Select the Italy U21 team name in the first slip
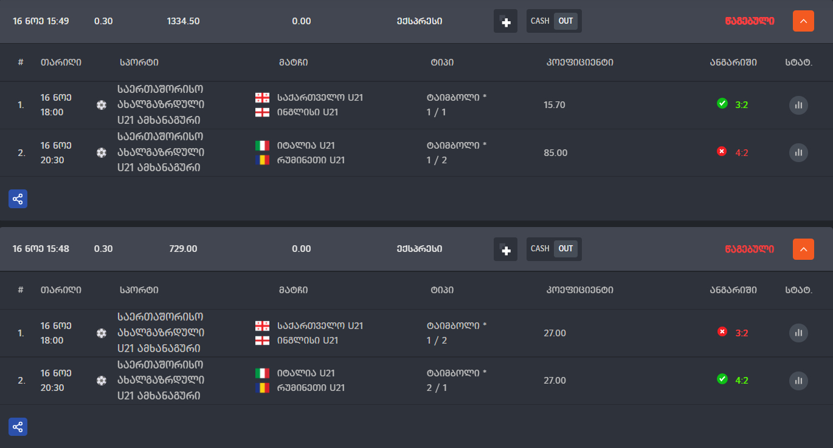The height and width of the screenshot is (448, 833). [x=306, y=146]
